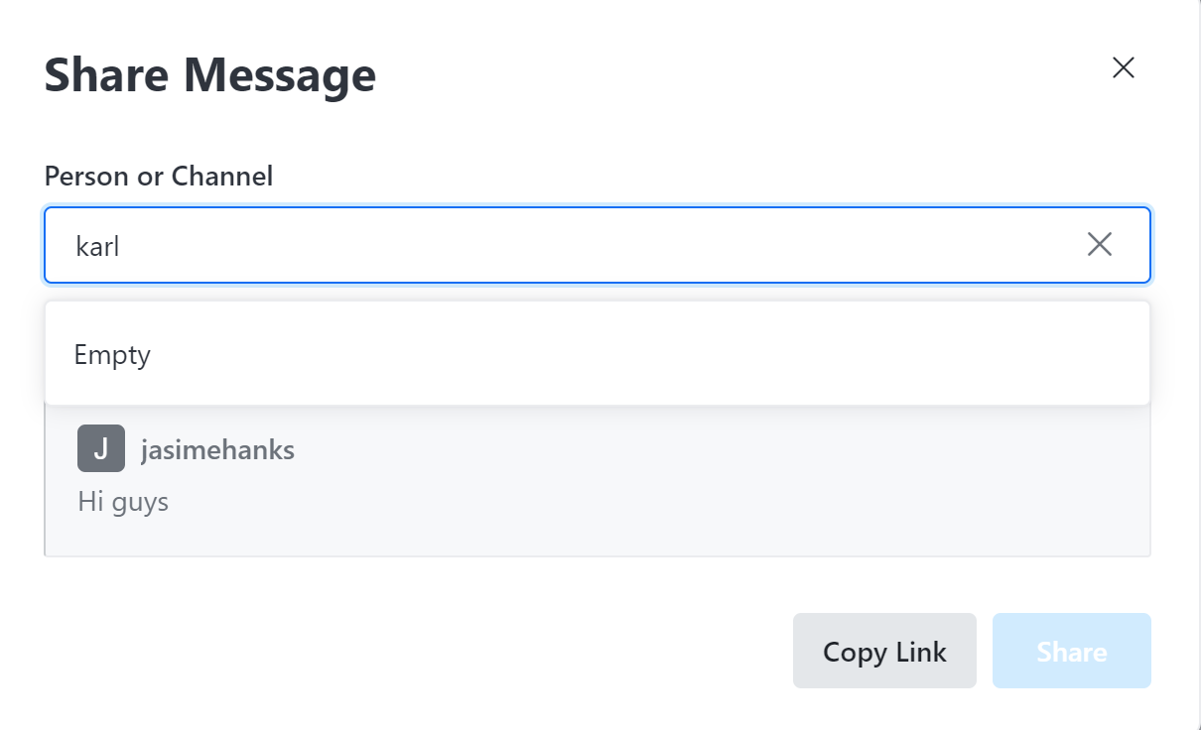Close the Share Message dialog
The height and width of the screenshot is (730, 1201).
(1123, 67)
